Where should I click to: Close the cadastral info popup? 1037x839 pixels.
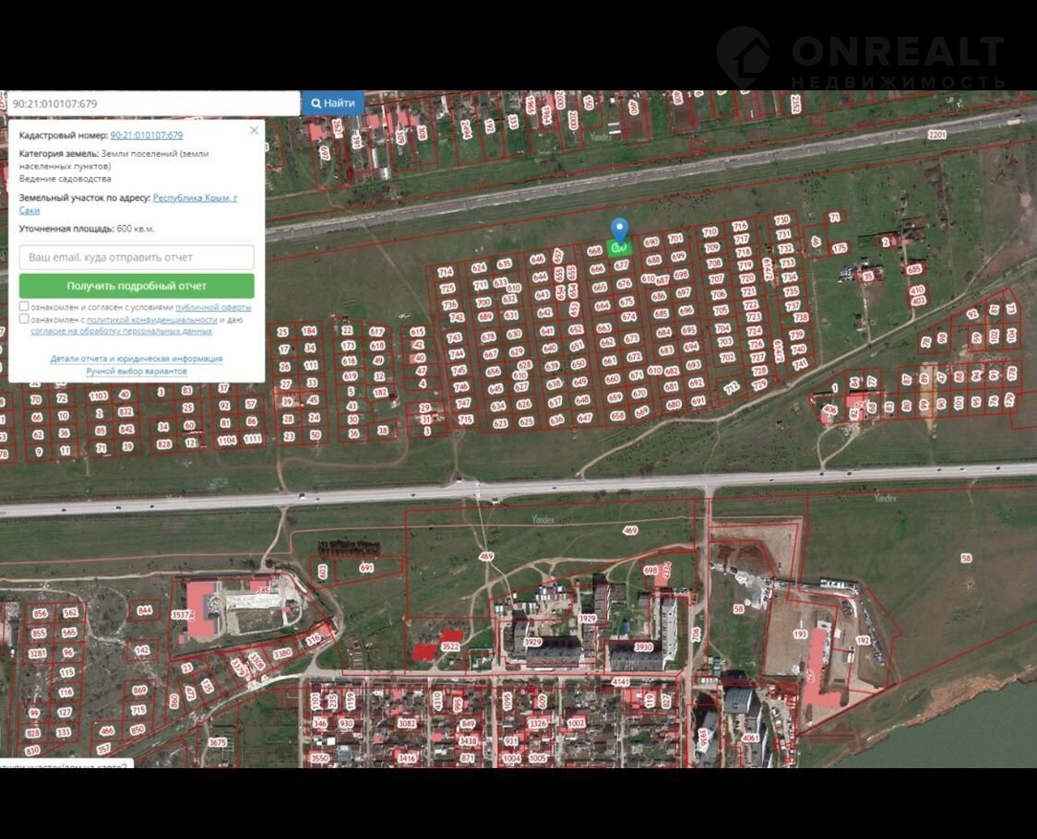(x=255, y=131)
